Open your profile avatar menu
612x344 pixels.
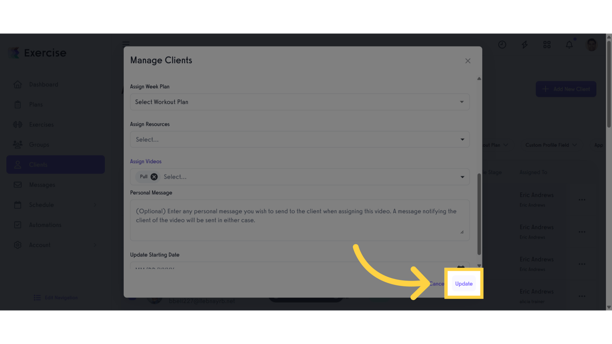click(591, 44)
